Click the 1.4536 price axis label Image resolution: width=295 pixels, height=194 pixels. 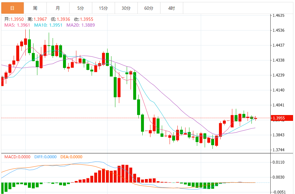point(278,30)
